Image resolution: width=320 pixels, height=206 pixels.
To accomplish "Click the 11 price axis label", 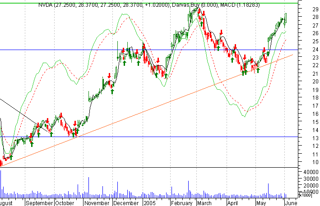I will click(x=315, y=154).
